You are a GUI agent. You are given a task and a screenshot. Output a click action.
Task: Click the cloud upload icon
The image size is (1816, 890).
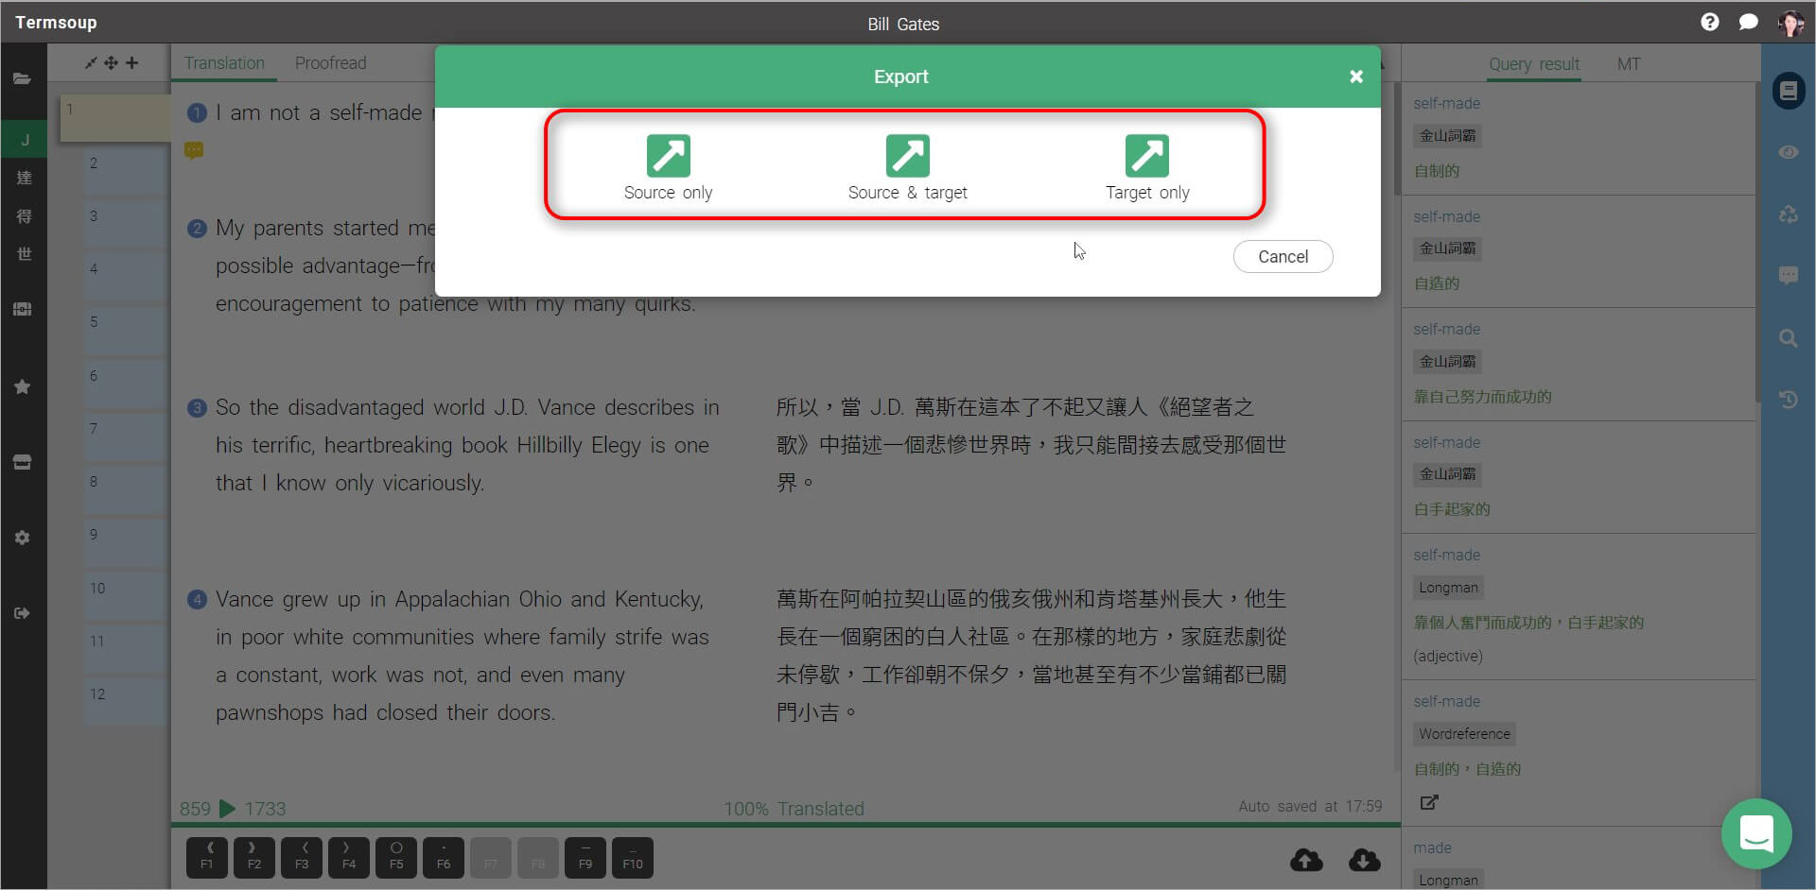click(x=1306, y=860)
